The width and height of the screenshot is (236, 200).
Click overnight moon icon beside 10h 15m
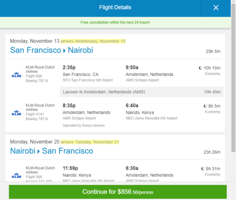pos(200,68)
